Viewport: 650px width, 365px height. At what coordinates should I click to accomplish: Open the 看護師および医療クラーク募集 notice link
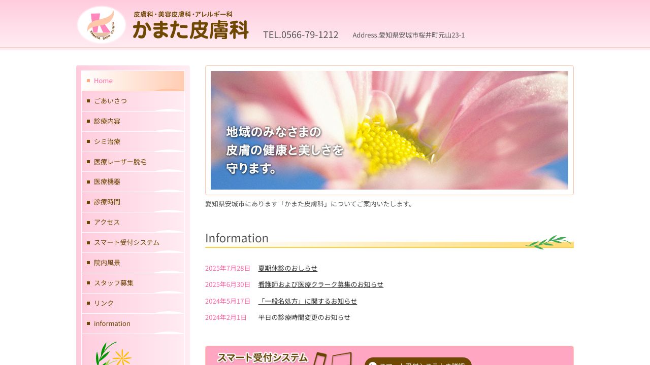[x=320, y=284]
